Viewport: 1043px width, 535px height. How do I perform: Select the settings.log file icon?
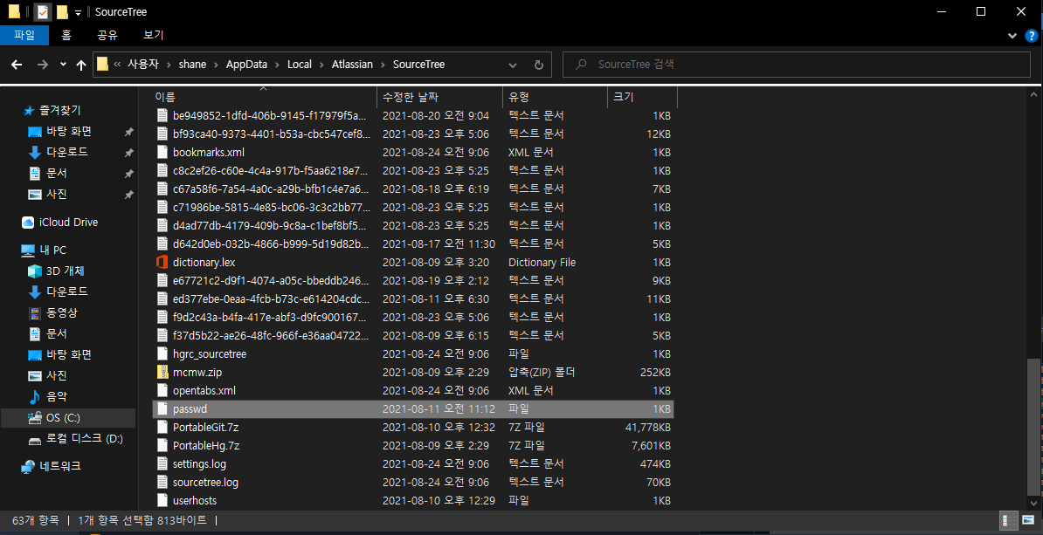[x=162, y=463]
